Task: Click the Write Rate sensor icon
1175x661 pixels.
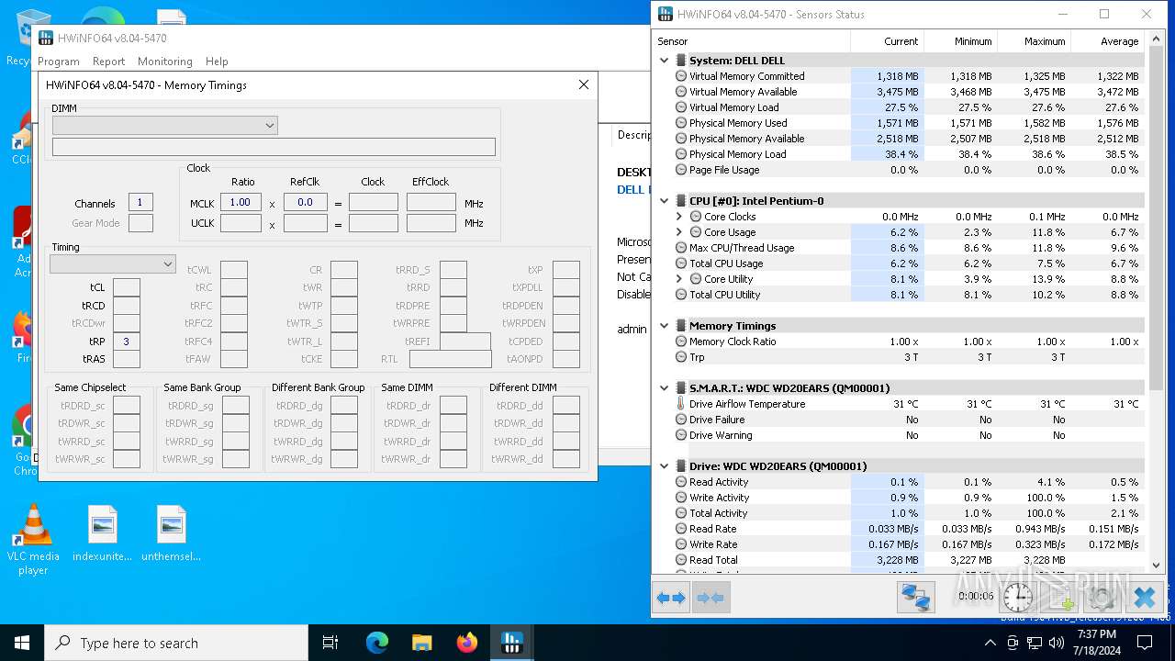Action: [x=681, y=544]
